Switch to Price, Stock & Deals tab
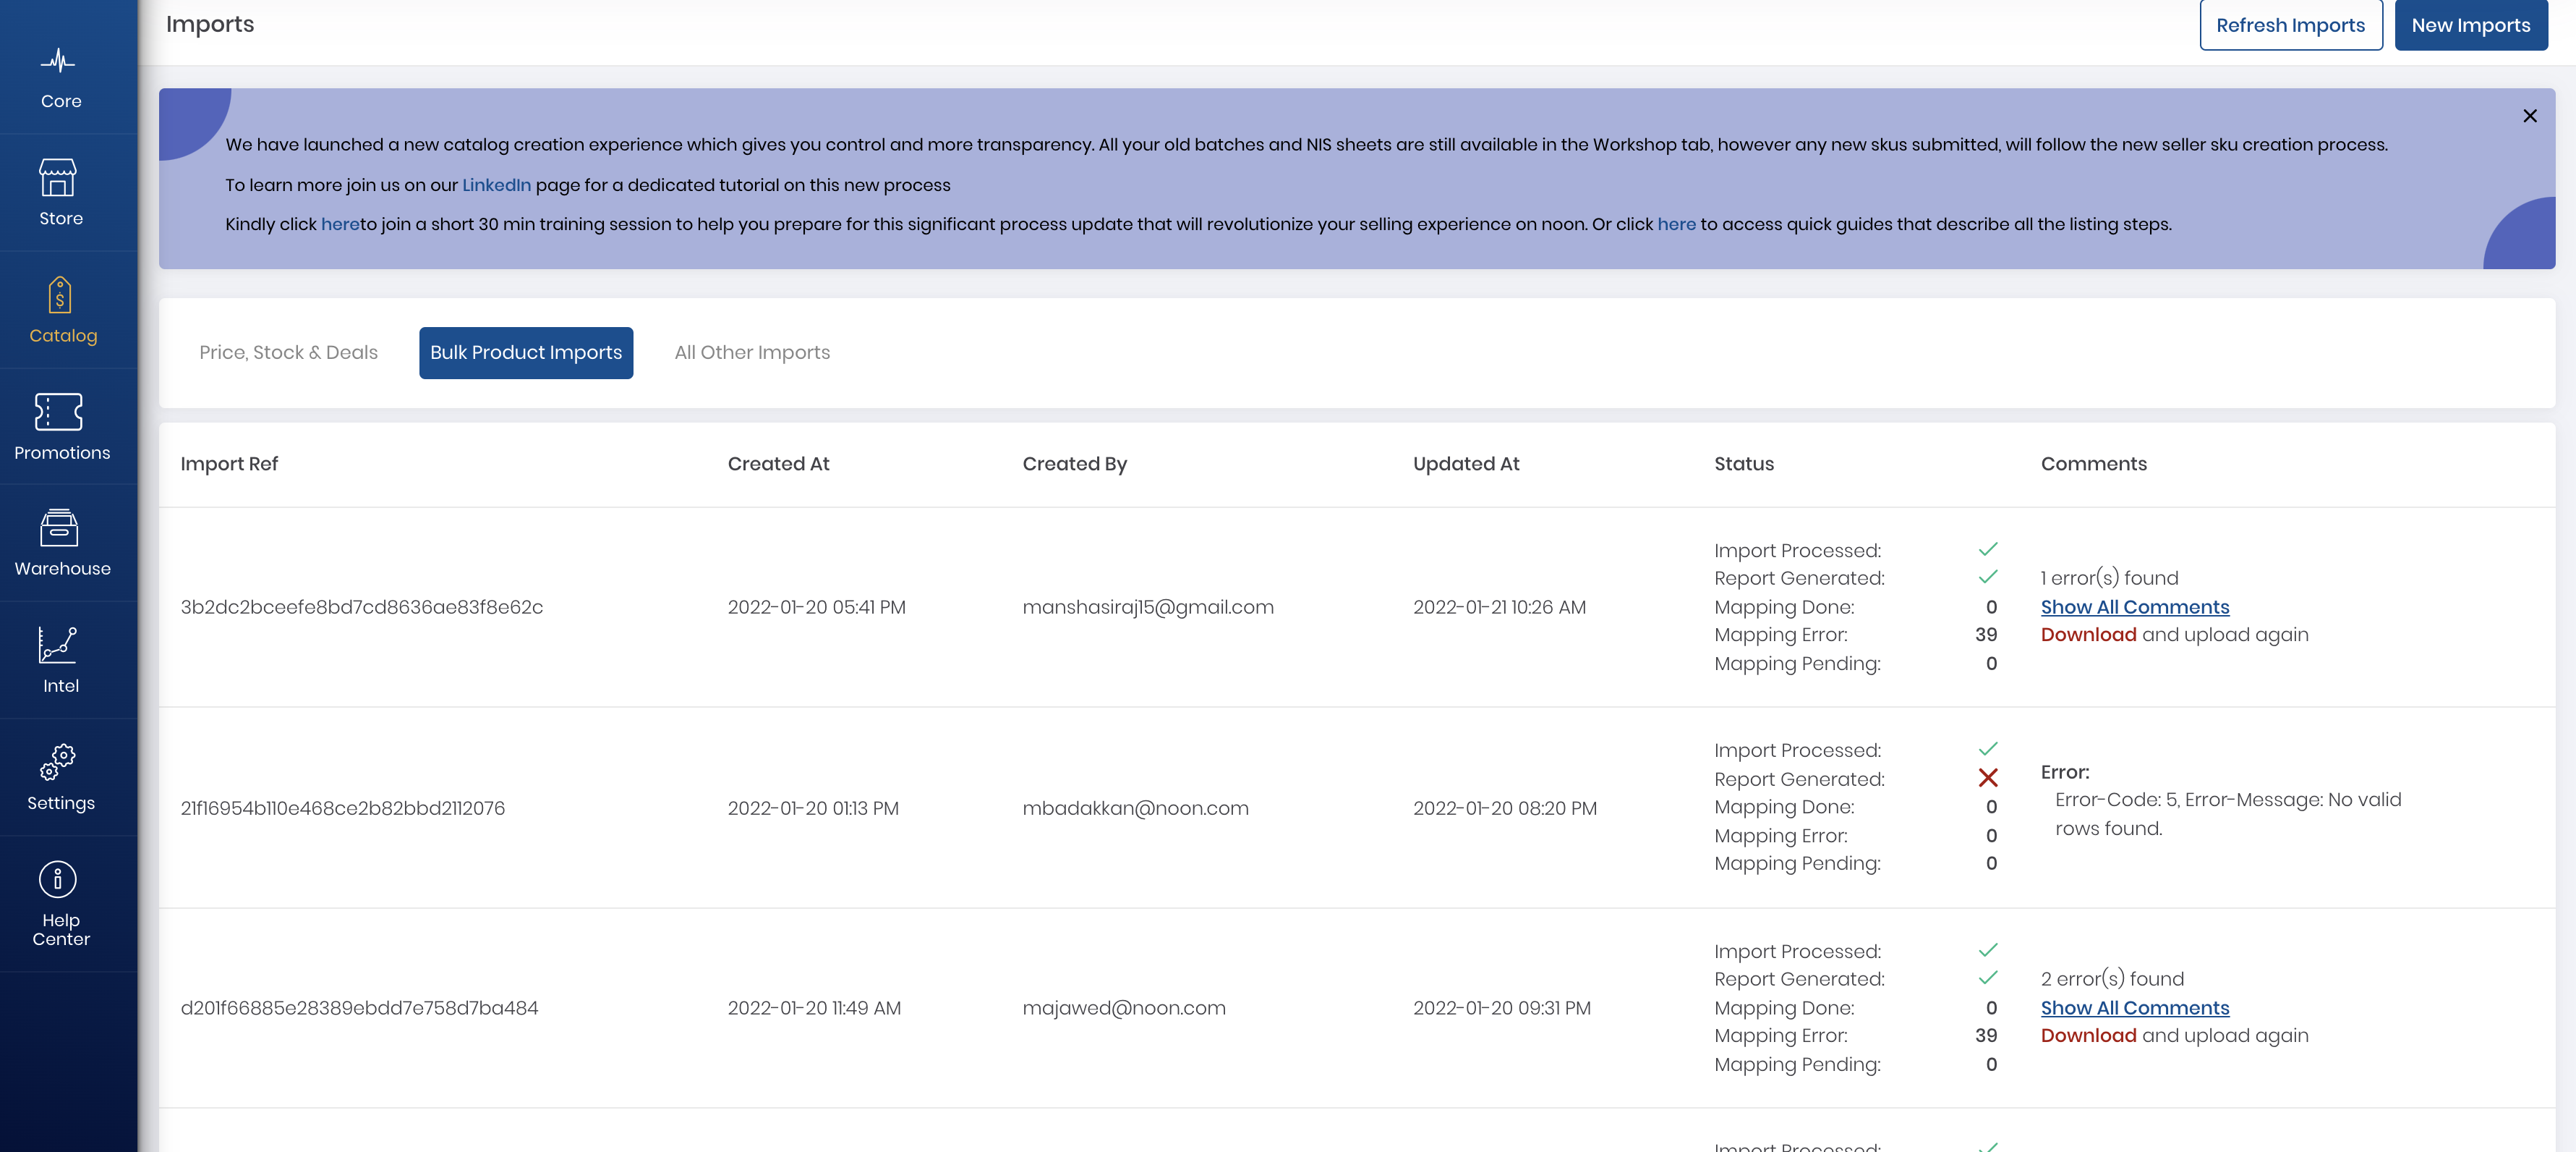This screenshot has width=2576, height=1152. [288, 352]
